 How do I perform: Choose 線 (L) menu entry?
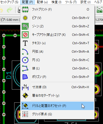(57, 68)
